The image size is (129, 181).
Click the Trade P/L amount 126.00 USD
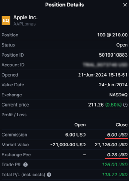115,165
